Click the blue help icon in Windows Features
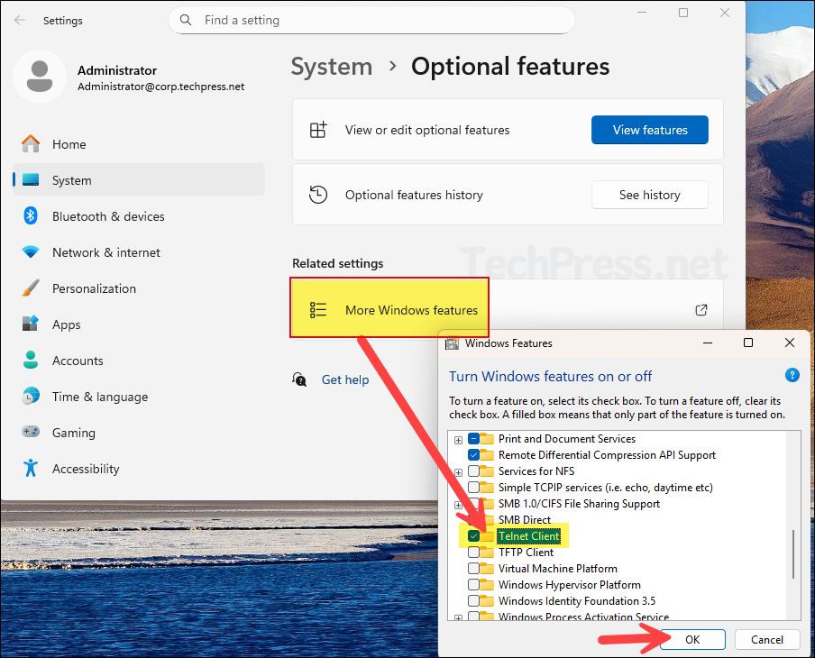 click(792, 376)
